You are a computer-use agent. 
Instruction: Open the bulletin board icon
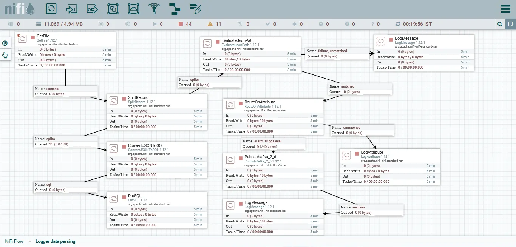pos(510,24)
